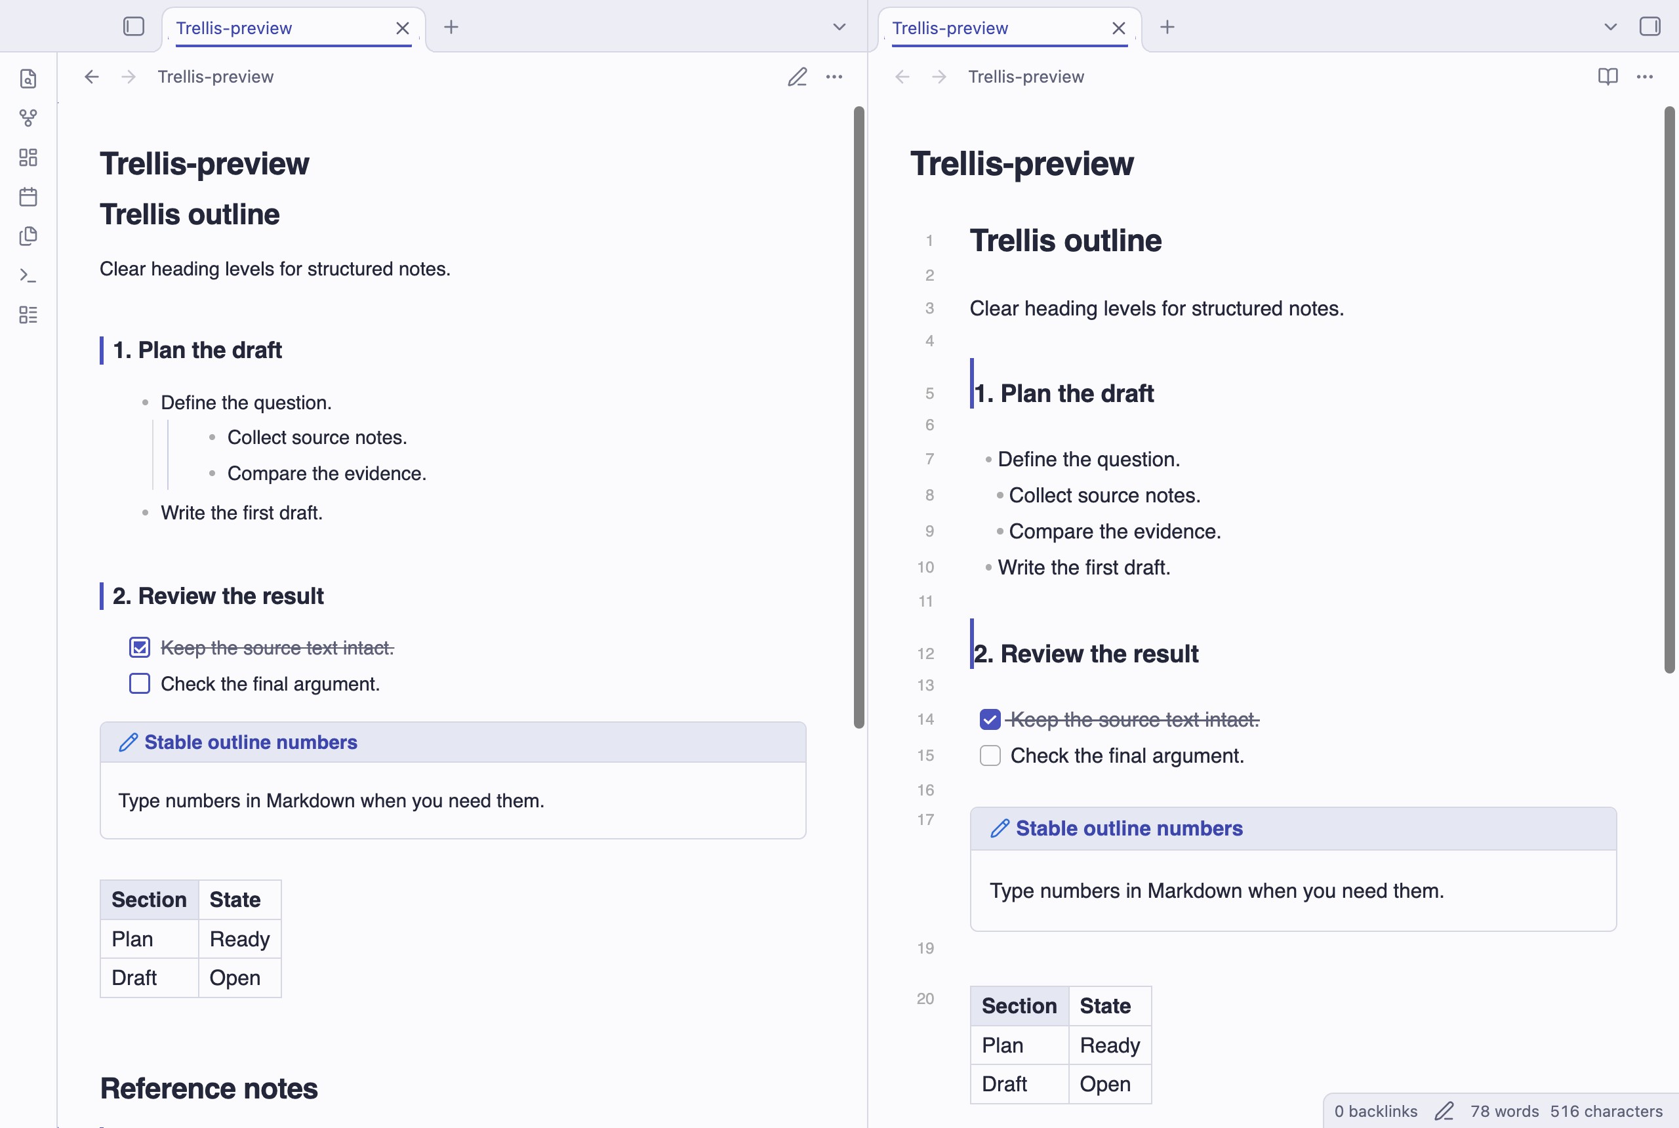Viewport: 1679px width, 1128px height.
Task: Click the list-panel ribbon icon
Action: 28,314
